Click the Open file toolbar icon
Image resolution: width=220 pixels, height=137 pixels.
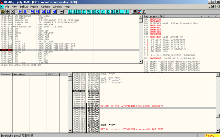coord(3,11)
